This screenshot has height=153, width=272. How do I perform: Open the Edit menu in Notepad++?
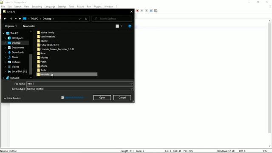pos(9,7)
